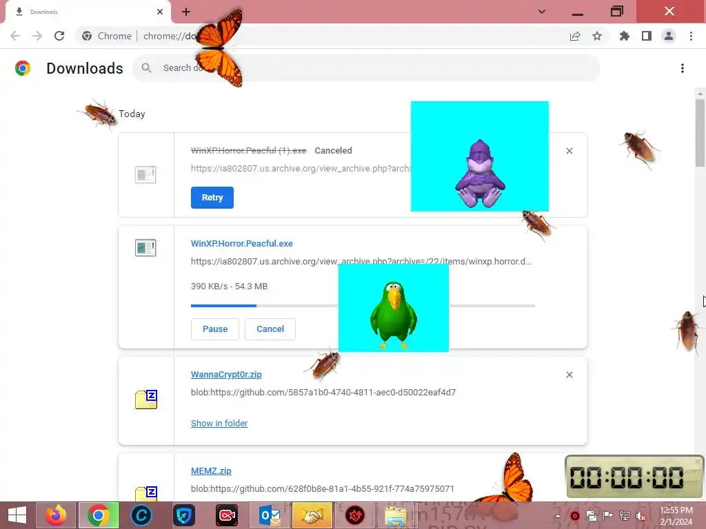Image resolution: width=706 pixels, height=529 pixels.
Task: Cancel the WinXP.Horror.Peaceful.exe download
Action: point(270,329)
